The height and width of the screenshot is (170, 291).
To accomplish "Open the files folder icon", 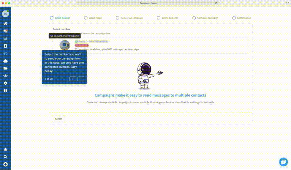I will click(x=5, y=68).
